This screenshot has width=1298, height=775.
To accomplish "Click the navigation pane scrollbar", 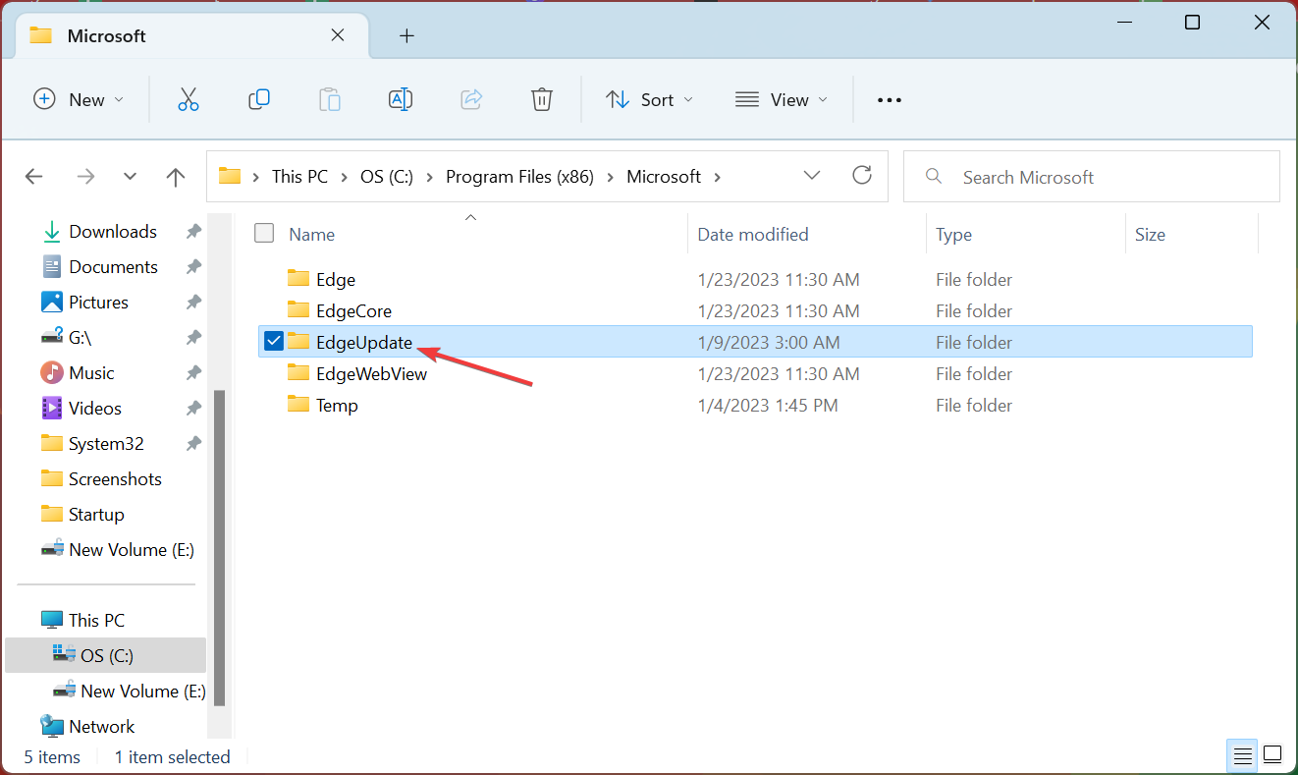I will 220,547.
